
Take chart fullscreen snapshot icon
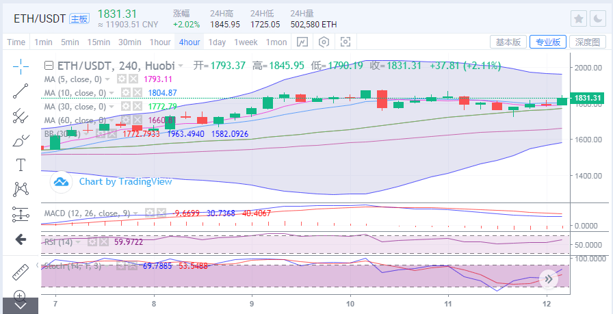(345, 42)
